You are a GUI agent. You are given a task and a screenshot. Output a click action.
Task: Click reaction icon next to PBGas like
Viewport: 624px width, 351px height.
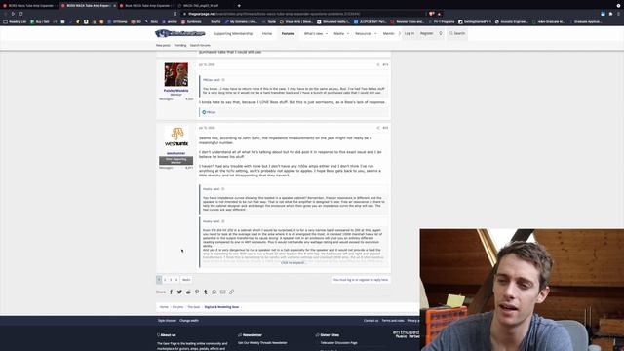coord(204,112)
